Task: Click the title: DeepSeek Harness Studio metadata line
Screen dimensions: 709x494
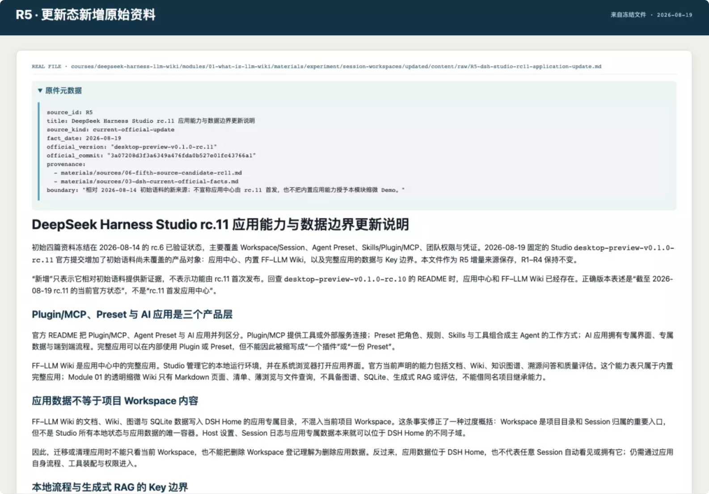Action: (151, 121)
